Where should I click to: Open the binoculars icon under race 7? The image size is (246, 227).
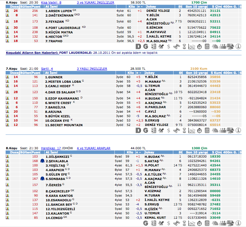pyautogui.click(x=177, y=130)
